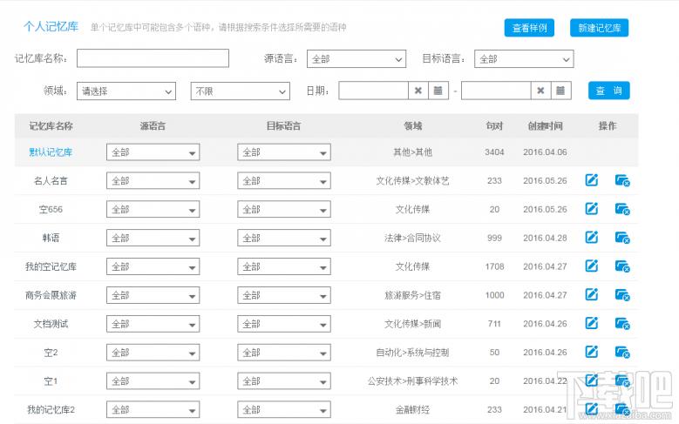Click 文化传媒>文教体艺 domain cell

[x=412, y=181]
